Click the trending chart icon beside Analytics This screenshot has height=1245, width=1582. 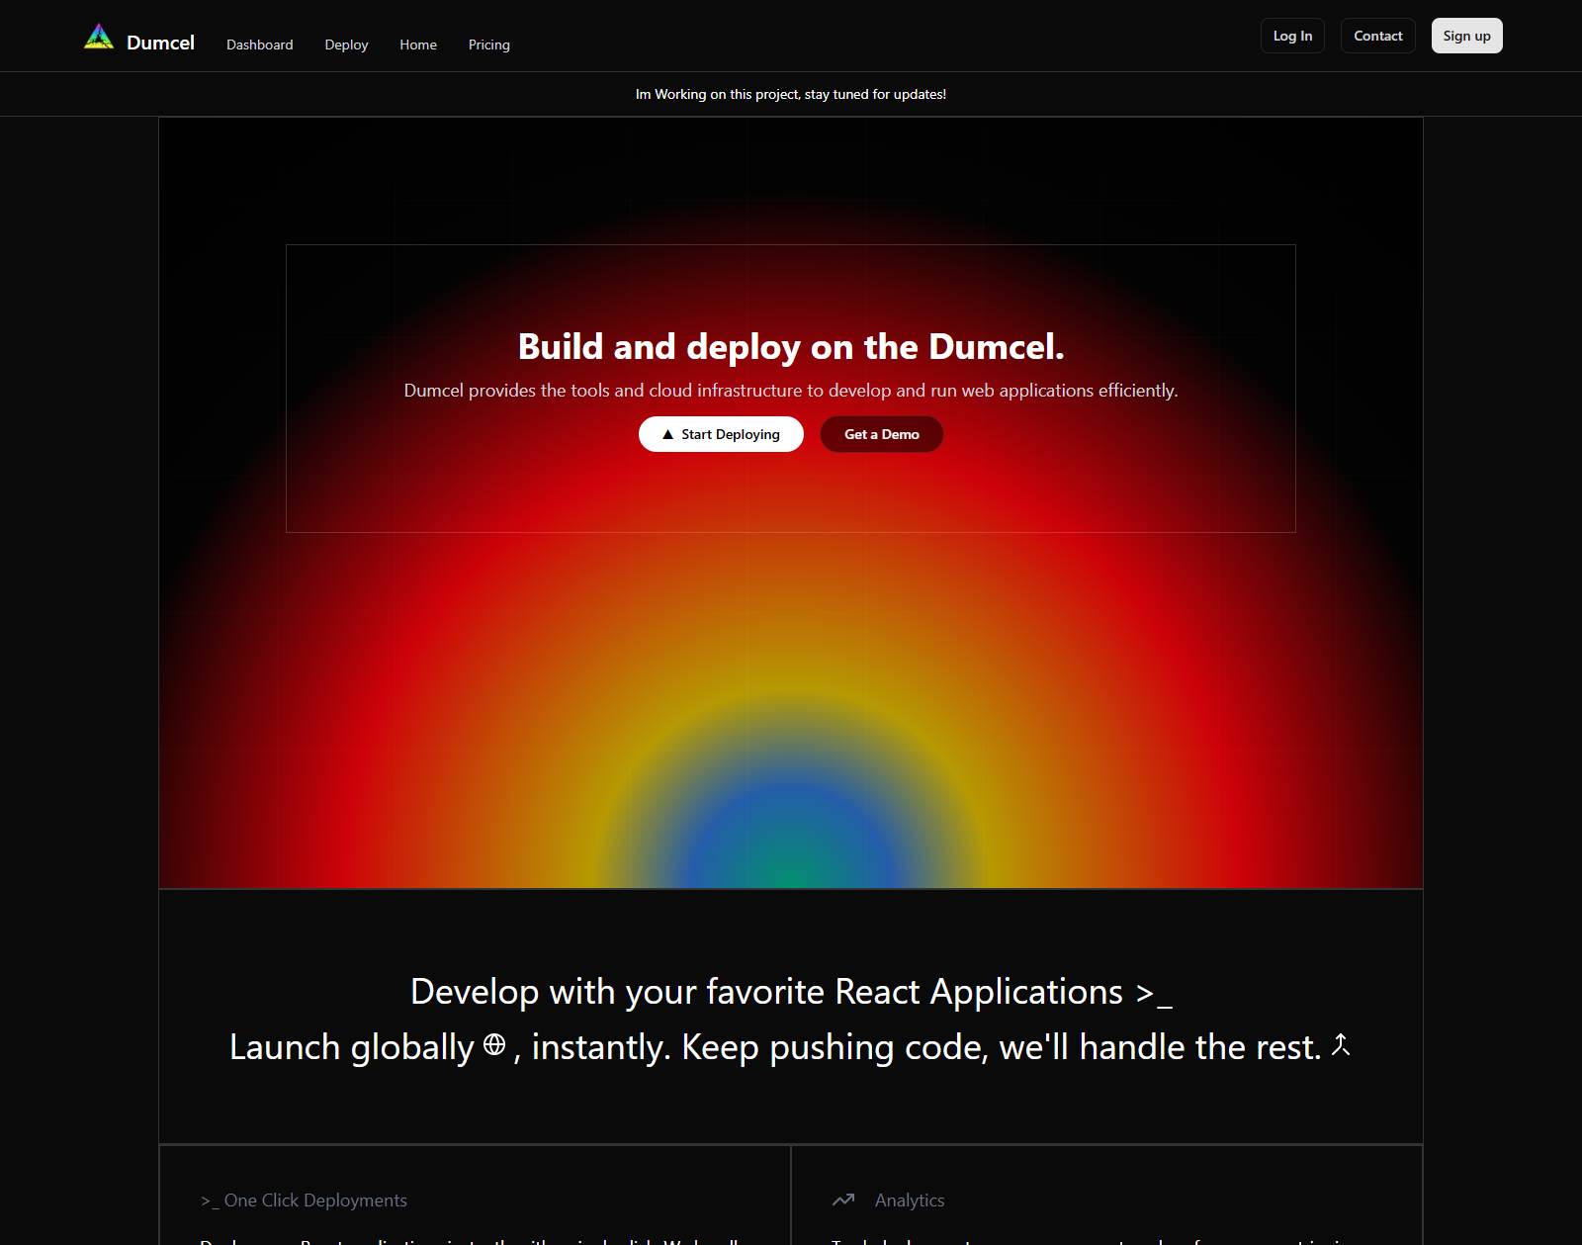pos(843,1200)
